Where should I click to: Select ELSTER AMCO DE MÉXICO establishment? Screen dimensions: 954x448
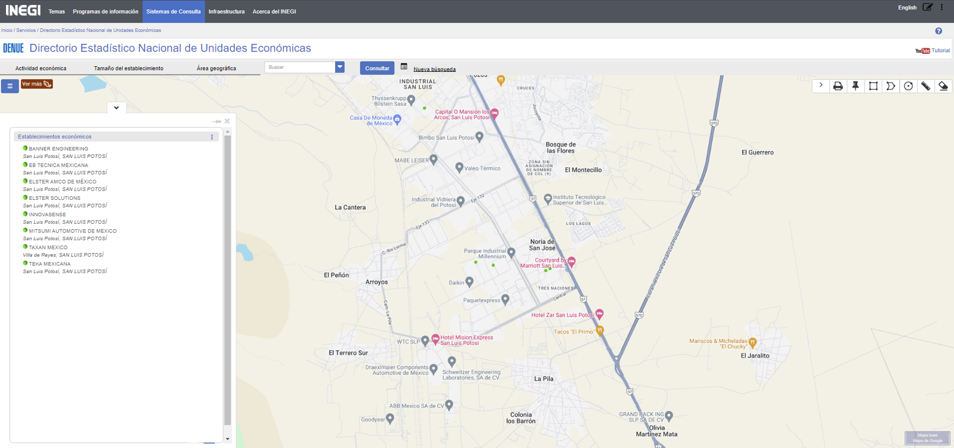coord(62,182)
